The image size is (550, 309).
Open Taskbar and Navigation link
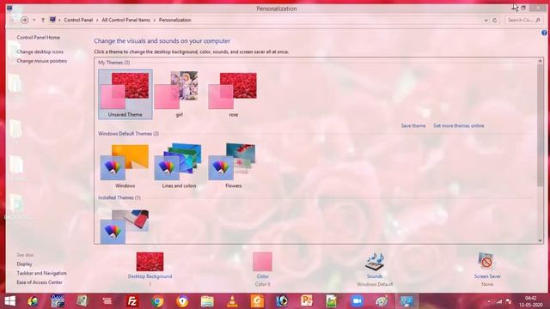(41, 273)
